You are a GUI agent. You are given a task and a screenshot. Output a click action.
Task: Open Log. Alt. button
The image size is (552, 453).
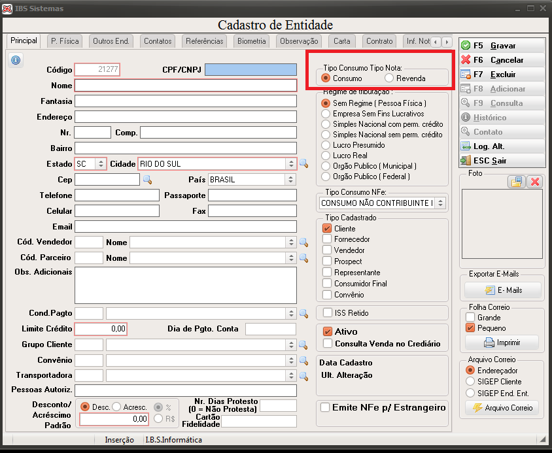coord(502,146)
